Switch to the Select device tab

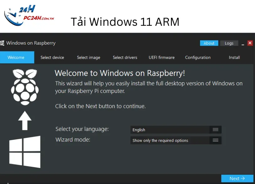[52, 57]
